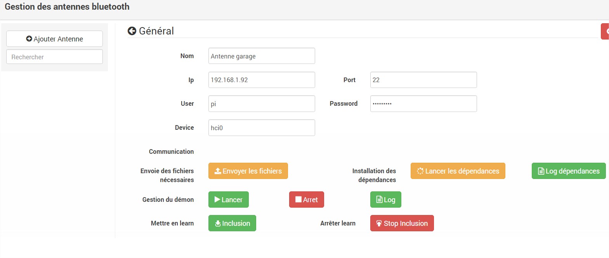Click the Gestion du démon label
This screenshot has height=258, width=609.
[168, 200]
